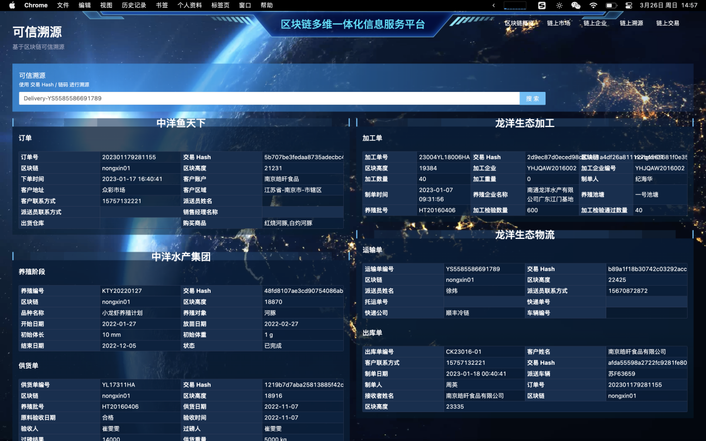
Task: Switch to the 链上企业 tab
Action: click(x=595, y=23)
